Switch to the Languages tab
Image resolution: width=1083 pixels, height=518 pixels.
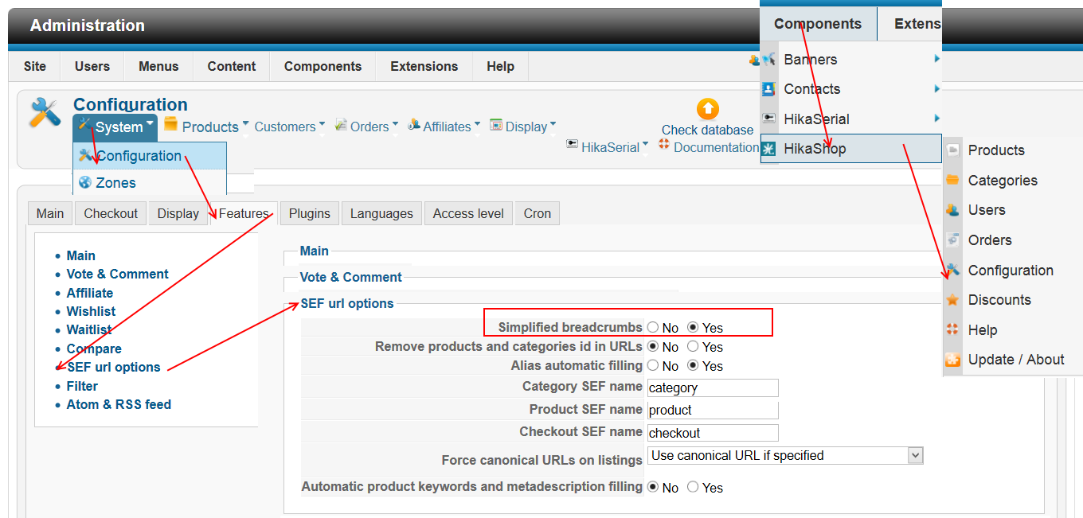click(381, 213)
